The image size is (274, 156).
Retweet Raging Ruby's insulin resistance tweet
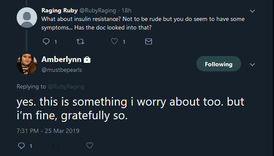(x=80, y=41)
